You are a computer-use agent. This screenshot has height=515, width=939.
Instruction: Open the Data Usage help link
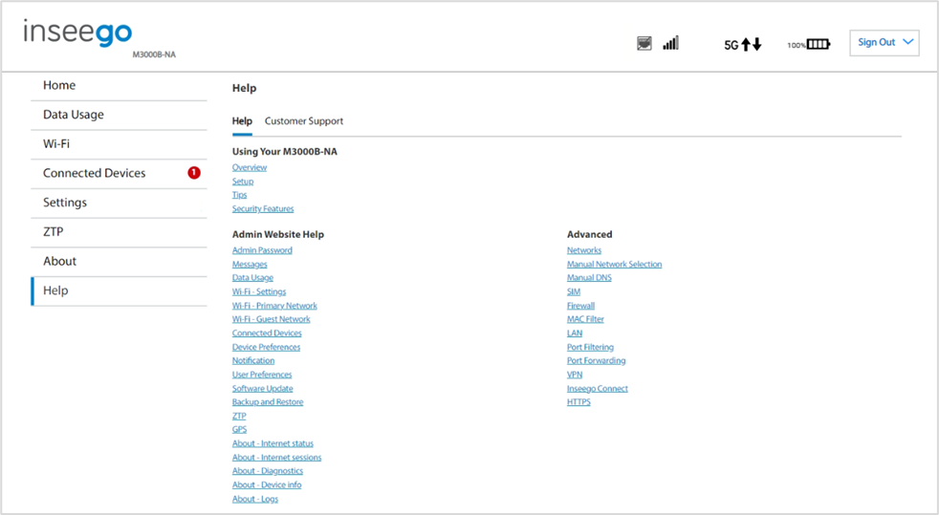click(x=252, y=278)
